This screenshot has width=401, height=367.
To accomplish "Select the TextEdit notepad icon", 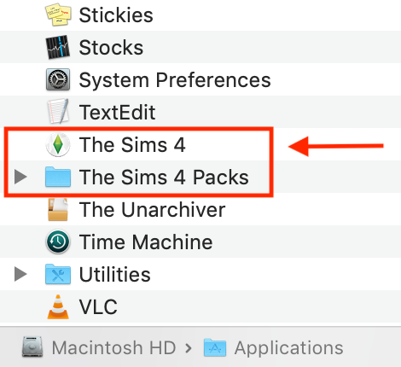I will (x=58, y=111).
